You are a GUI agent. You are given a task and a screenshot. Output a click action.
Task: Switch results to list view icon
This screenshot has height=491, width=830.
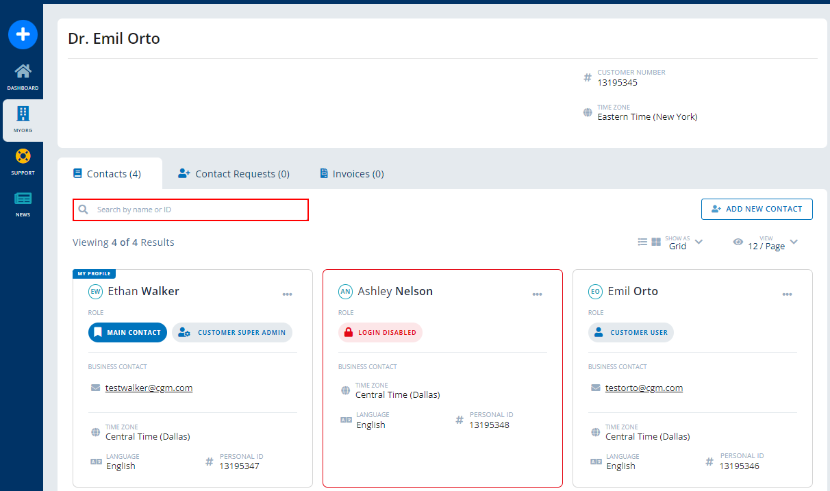pos(642,241)
